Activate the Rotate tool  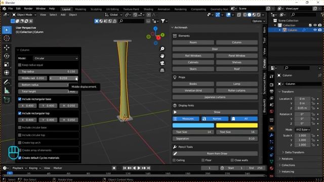[7, 56]
